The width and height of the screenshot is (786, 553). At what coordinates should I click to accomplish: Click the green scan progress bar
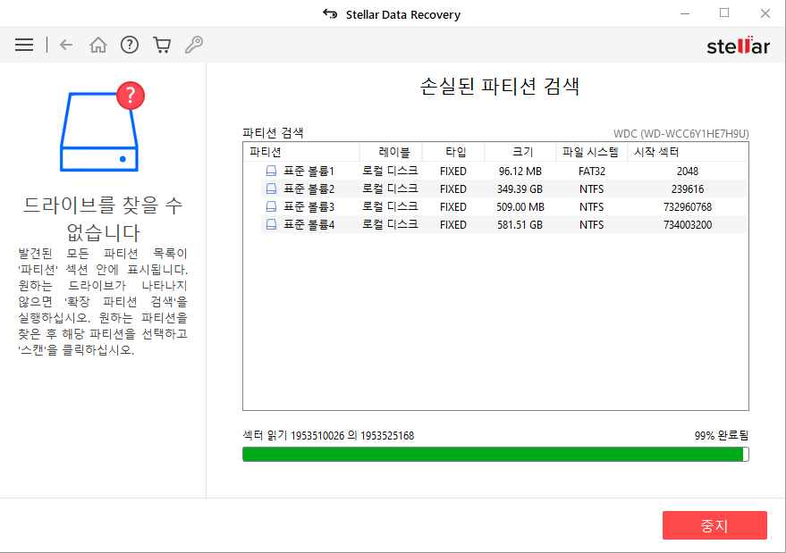[495, 455]
